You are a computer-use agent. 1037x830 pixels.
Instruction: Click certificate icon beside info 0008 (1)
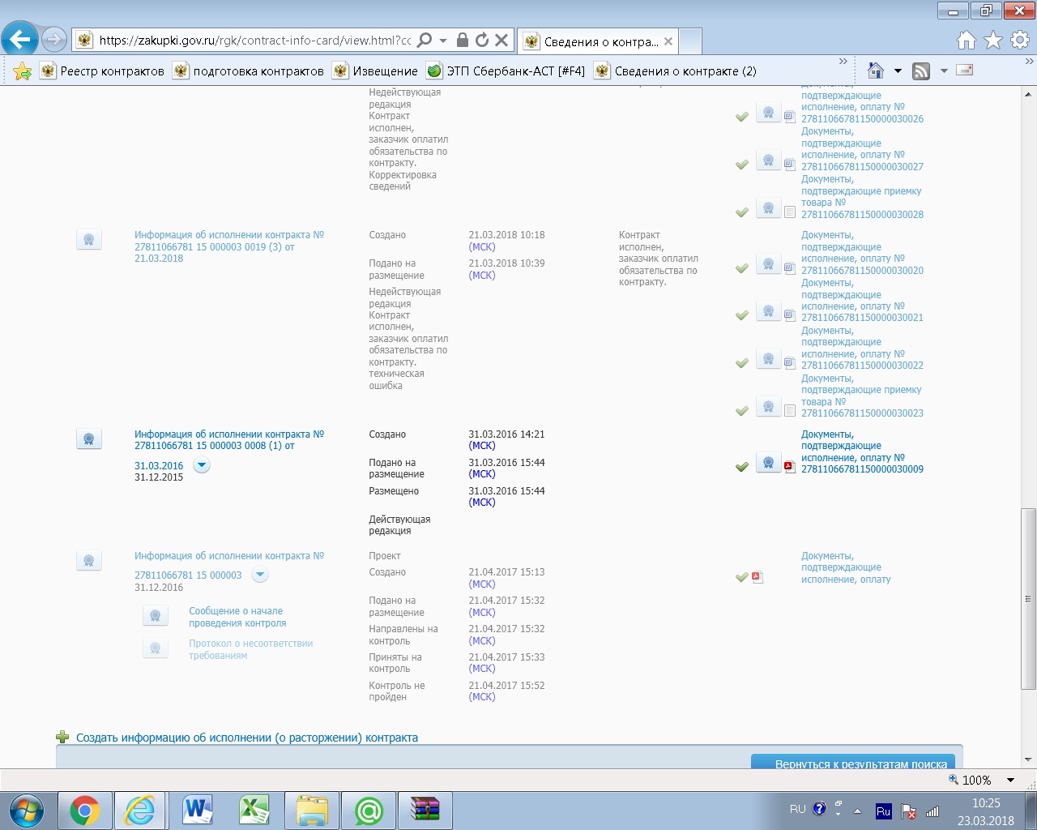89,439
